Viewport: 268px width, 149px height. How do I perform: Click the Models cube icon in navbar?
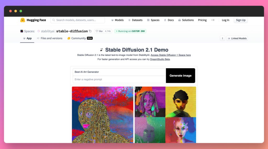pos(112,20)
